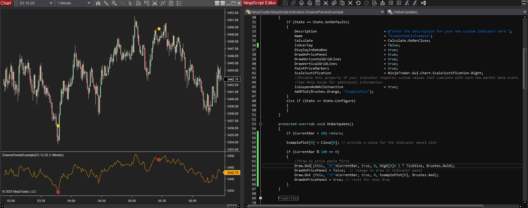Click the print icon in NinjaScript Editor
Image resolution: width=528 pixels, height=208 pixels.
[302, 3]
